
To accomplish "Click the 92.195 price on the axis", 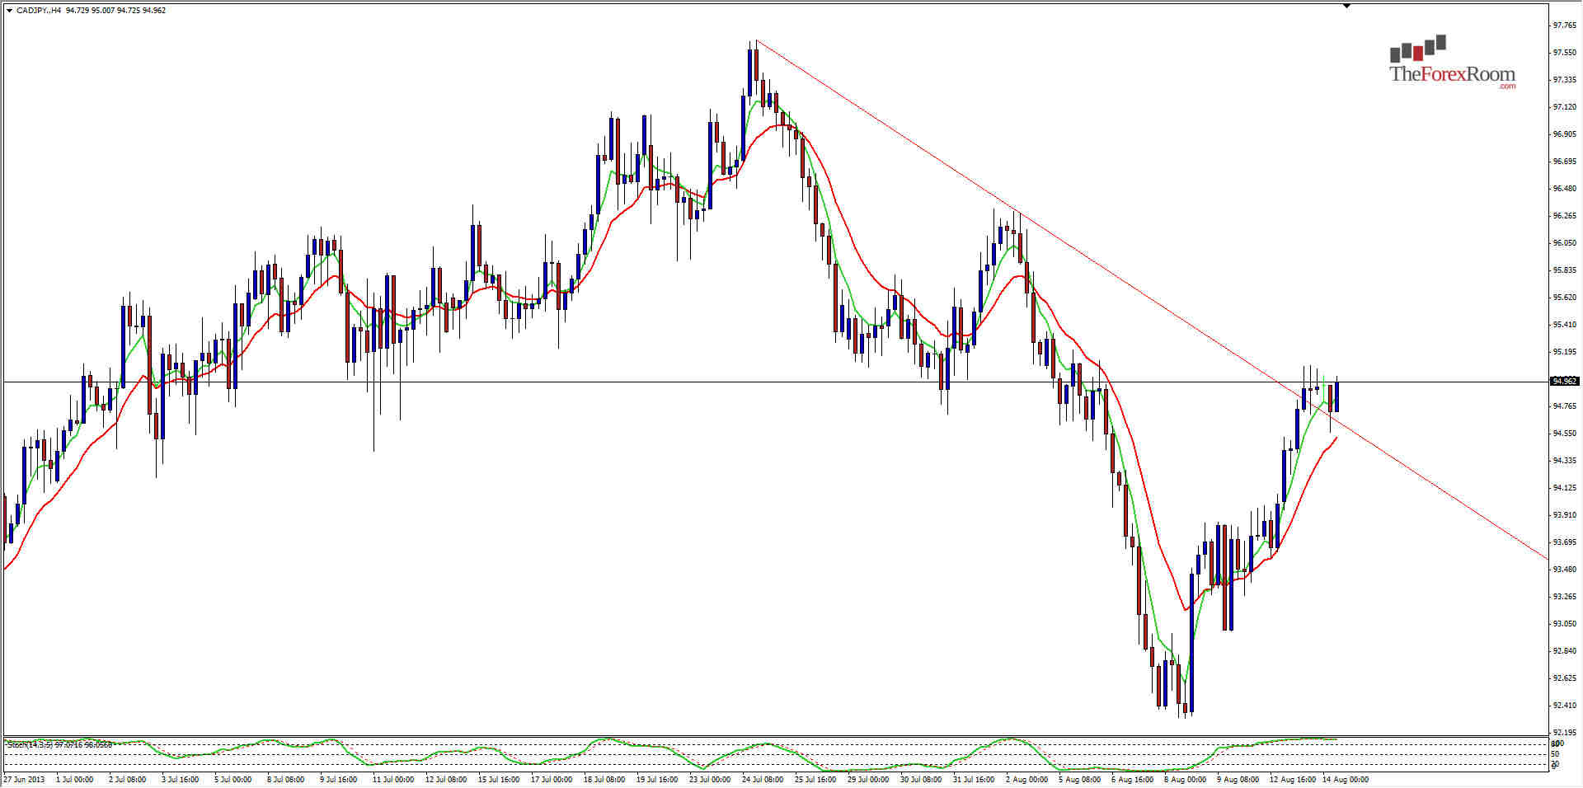I will click(1564, 732).
